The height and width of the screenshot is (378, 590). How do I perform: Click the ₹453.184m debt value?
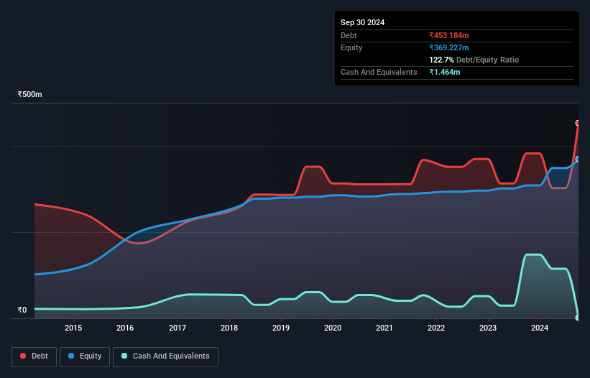click(x=449, y=35)
